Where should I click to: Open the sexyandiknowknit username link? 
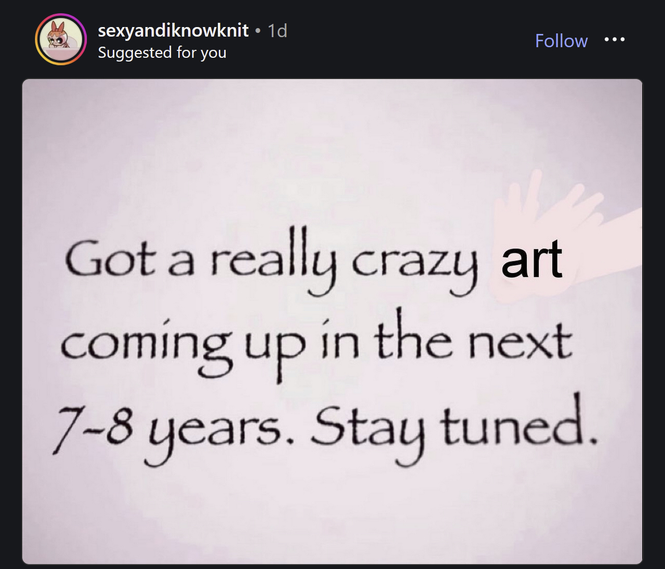click(x=173, y=31)
